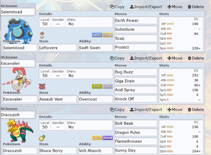
Task: Click the Dragon type badge
Action: point(108,138)
